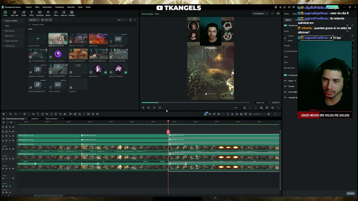Open the Filtros library

(56, 13)
